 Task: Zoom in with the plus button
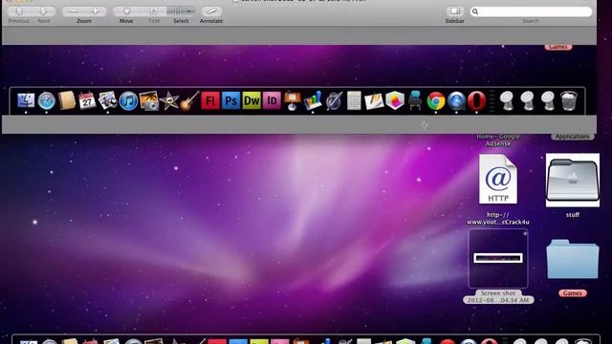96,11
